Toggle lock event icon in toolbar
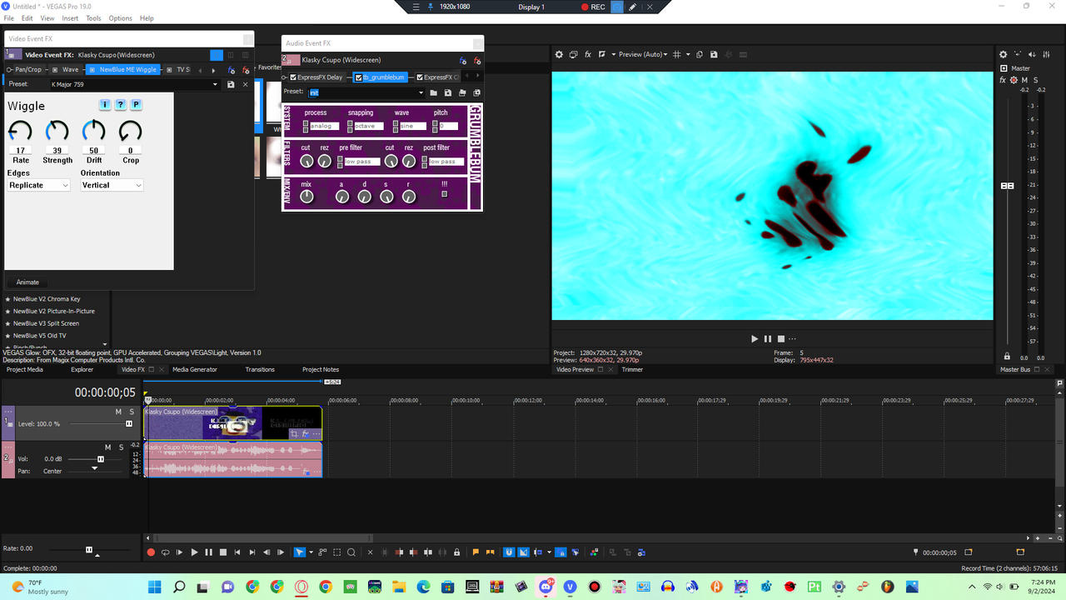The height and width of the screenshot is (600, 1066). (x=456, y=552)
